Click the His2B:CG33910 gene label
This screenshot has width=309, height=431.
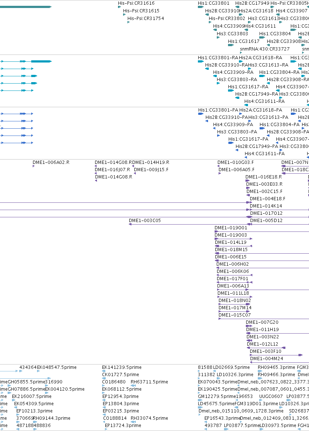click(222, 11)
